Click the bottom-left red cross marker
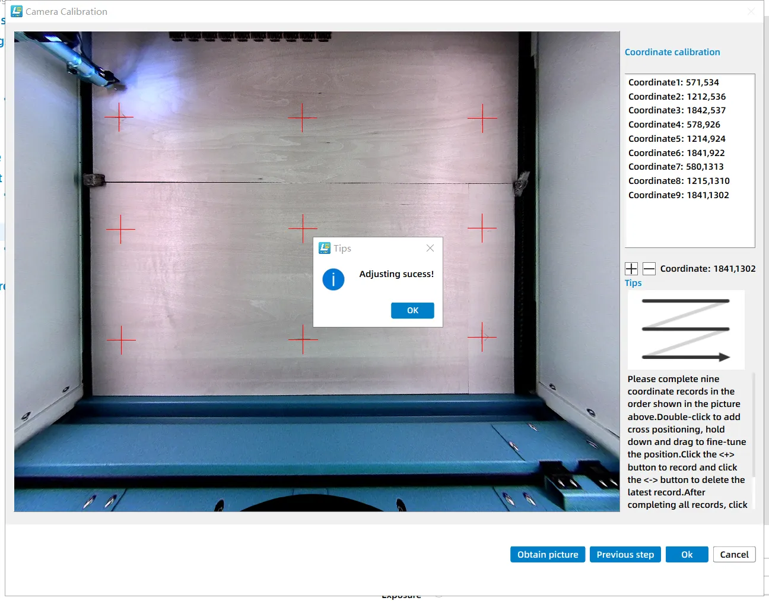This screenshot has width=769, height=601. pos(121,340)
